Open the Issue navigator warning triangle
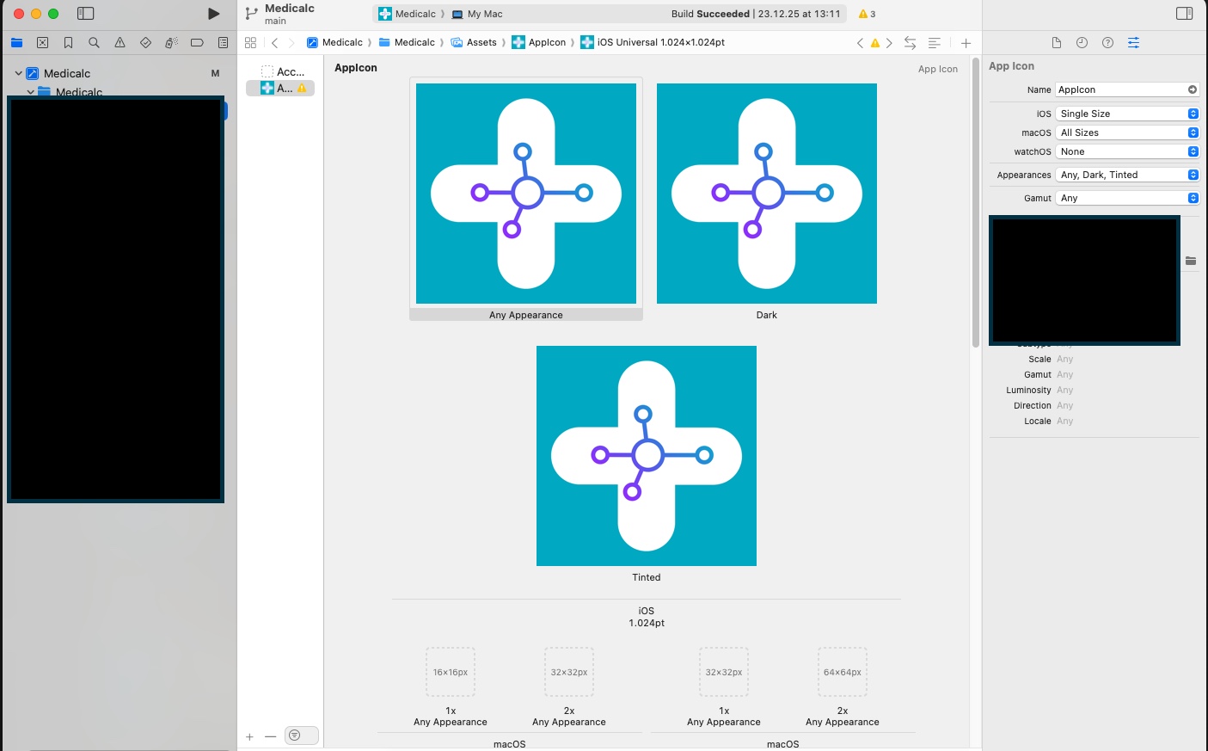This screenshot has width=1208, height=751. click(x=120, y=42)
